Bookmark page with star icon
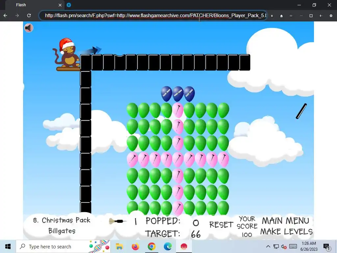This screenshot has width=337, height=253. [272, 16]
